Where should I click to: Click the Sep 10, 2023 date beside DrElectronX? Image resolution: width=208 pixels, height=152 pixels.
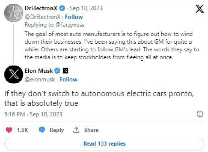tap(86, 8)
